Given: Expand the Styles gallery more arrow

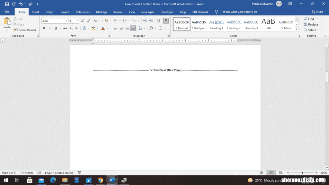Looking at the screenshot, I should (297, 29).
